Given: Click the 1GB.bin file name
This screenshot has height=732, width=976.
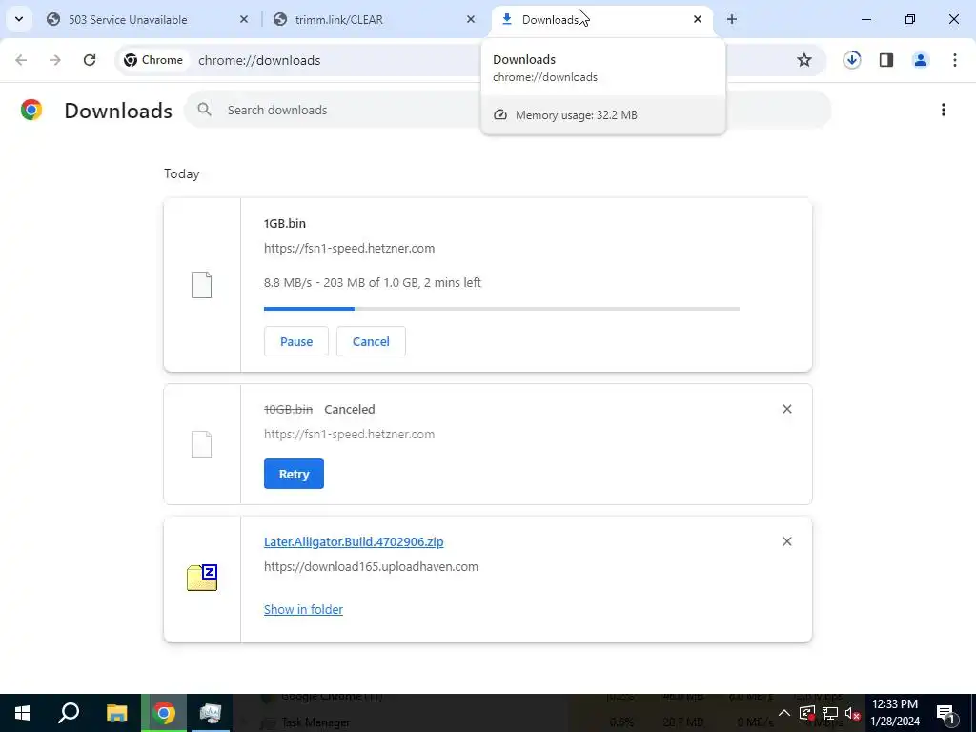Looking at the screenshot, I should 284,223.
